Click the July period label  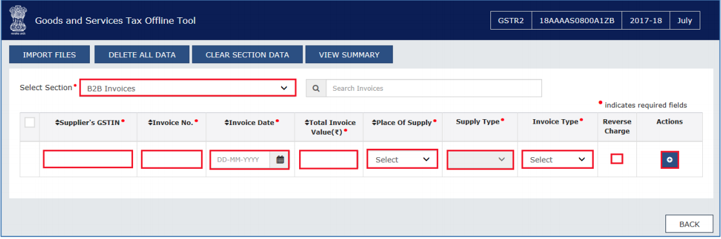[685, 21]
